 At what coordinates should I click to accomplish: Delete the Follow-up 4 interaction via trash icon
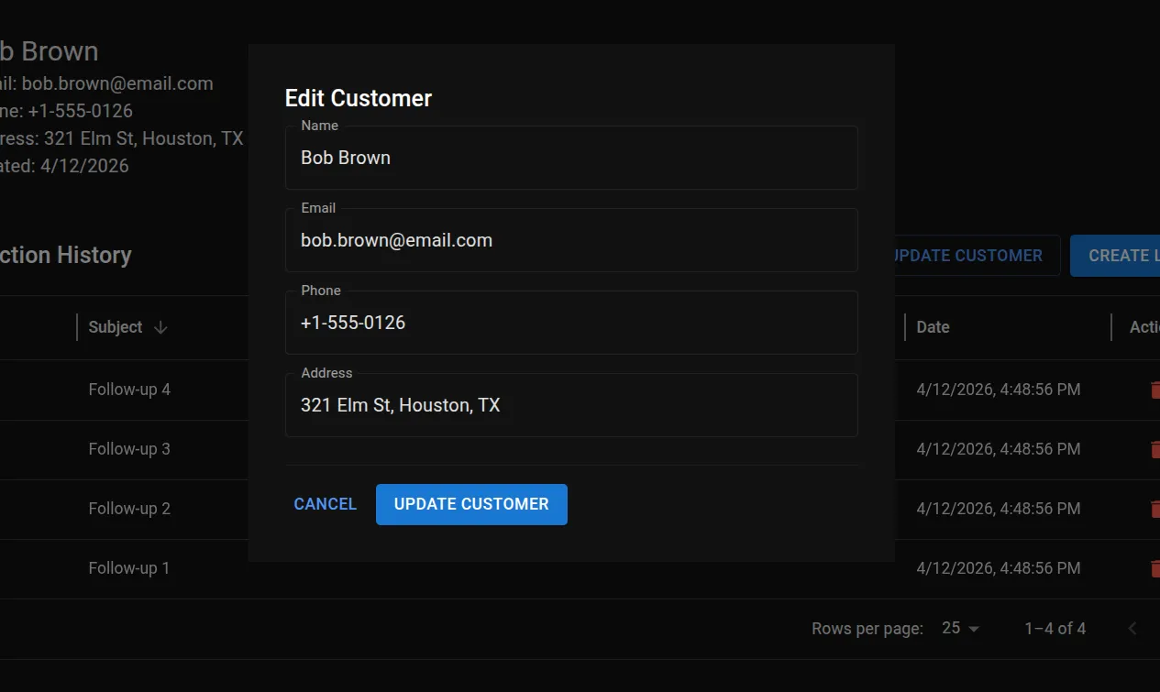point(1155,389)
